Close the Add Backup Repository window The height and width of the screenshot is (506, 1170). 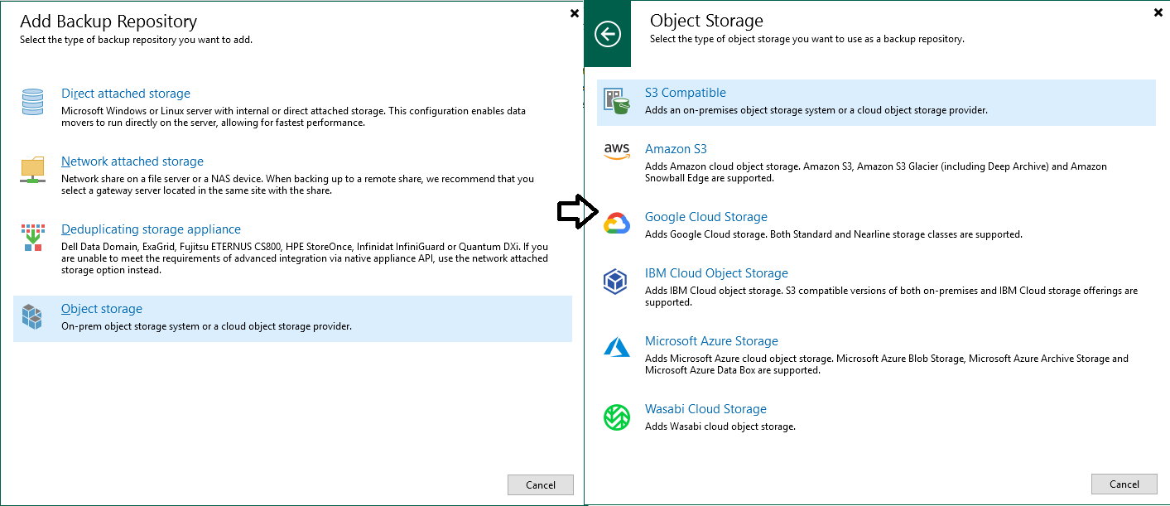pyautogui.click(x=575, y=13)
